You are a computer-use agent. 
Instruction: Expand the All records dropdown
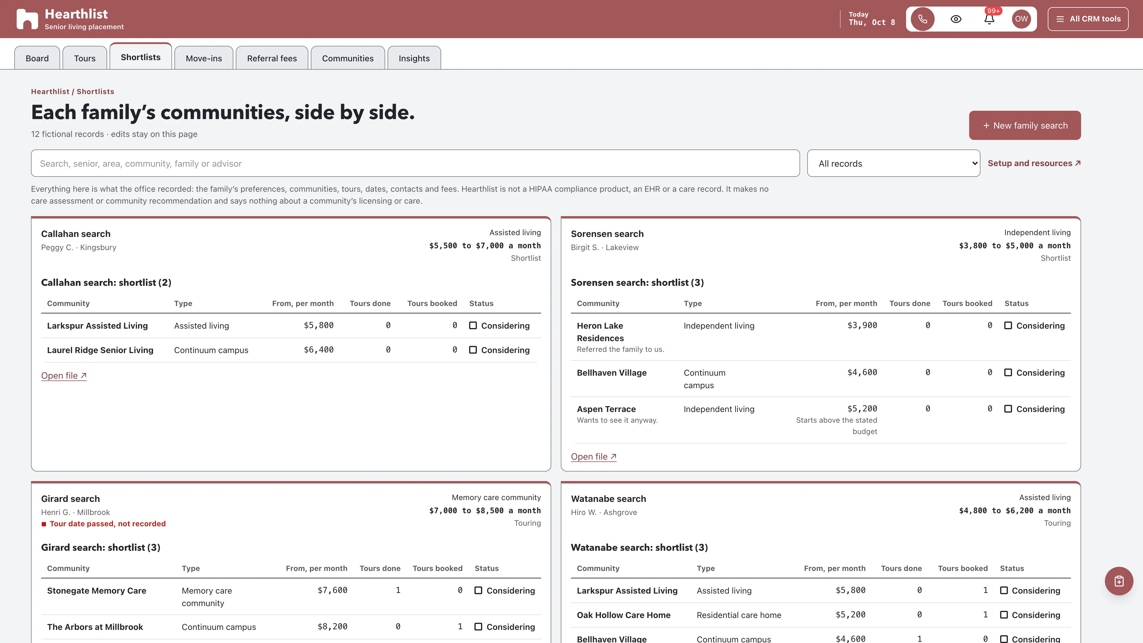pyautogui.click(x=894, y=163)
